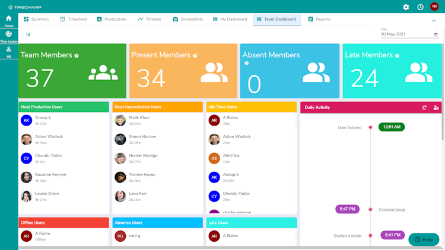This screenshot has width=445, height=250.
Task: Open the Screenshots tab
Action: point(188,20)
